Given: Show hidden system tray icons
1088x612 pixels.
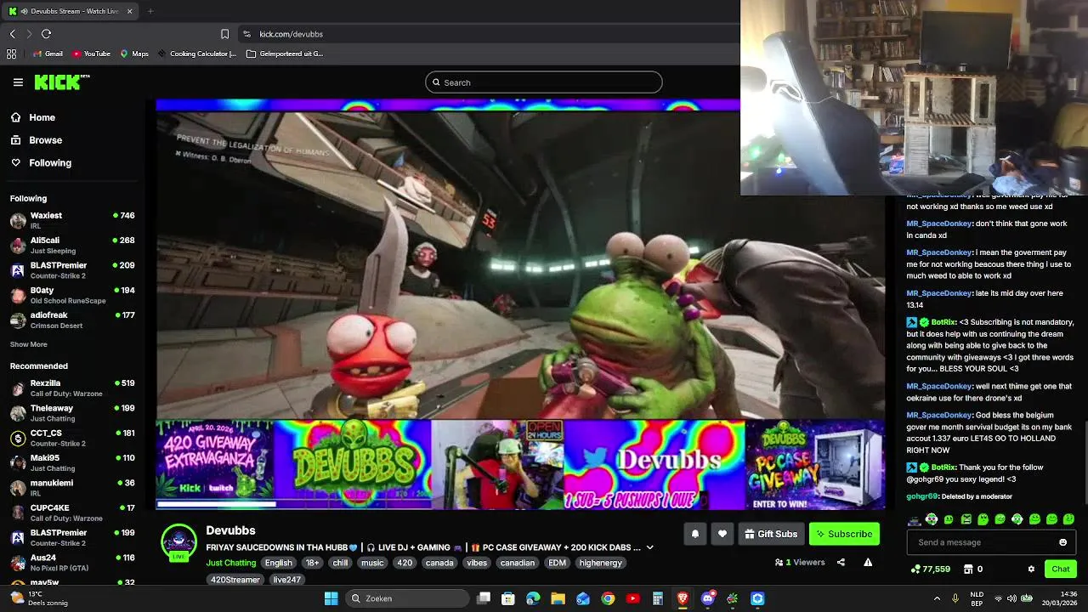Looking at the screenshot, I should (x=937, y=598).
